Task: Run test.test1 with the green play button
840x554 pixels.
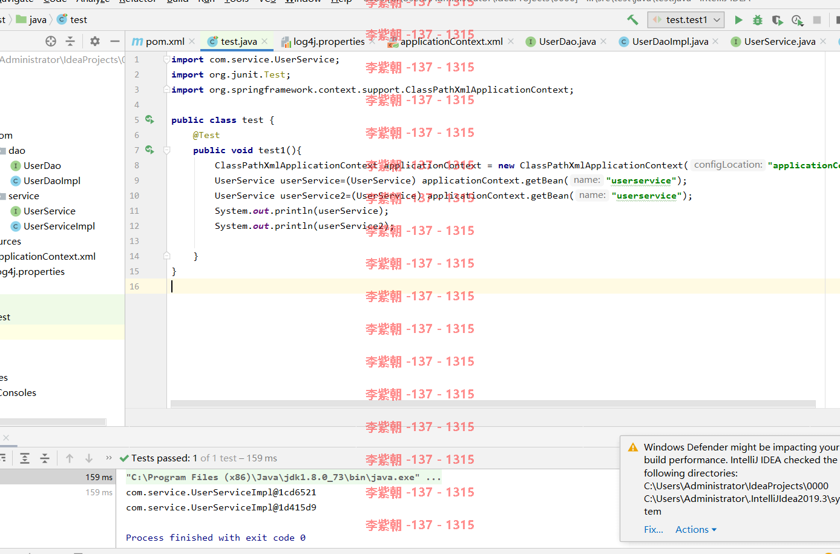Action: [x=738, y=20]
